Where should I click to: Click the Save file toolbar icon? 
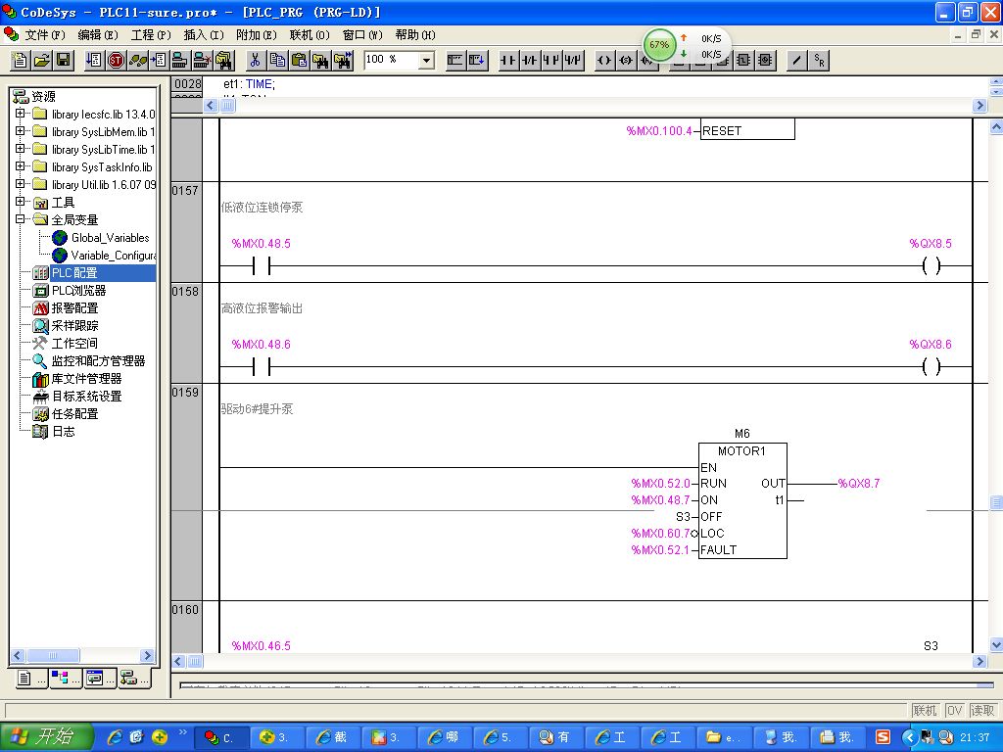pos(63,61)
